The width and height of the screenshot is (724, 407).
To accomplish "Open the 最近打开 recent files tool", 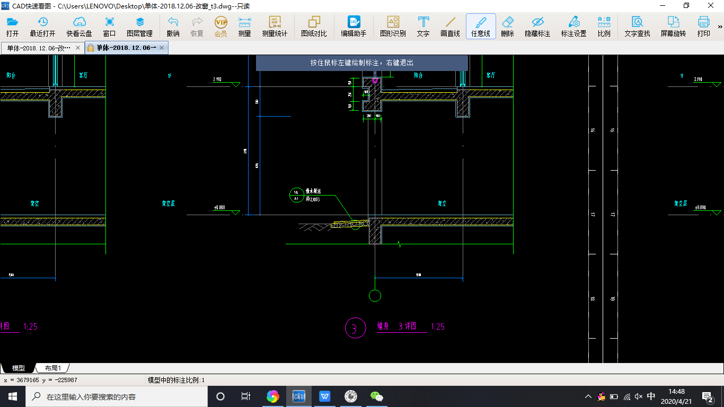I will pos(42,26).
